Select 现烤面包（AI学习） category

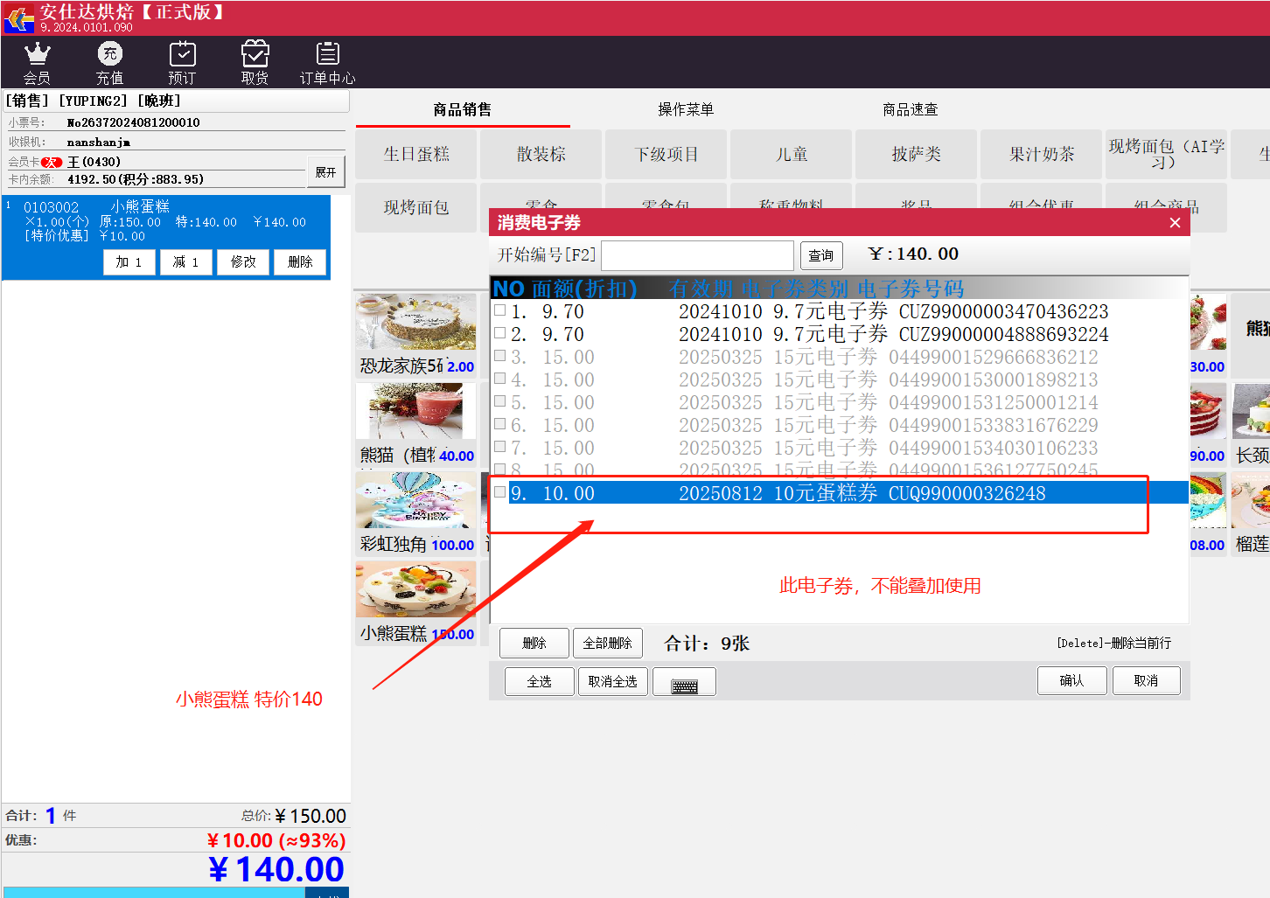coord(1167,154)
